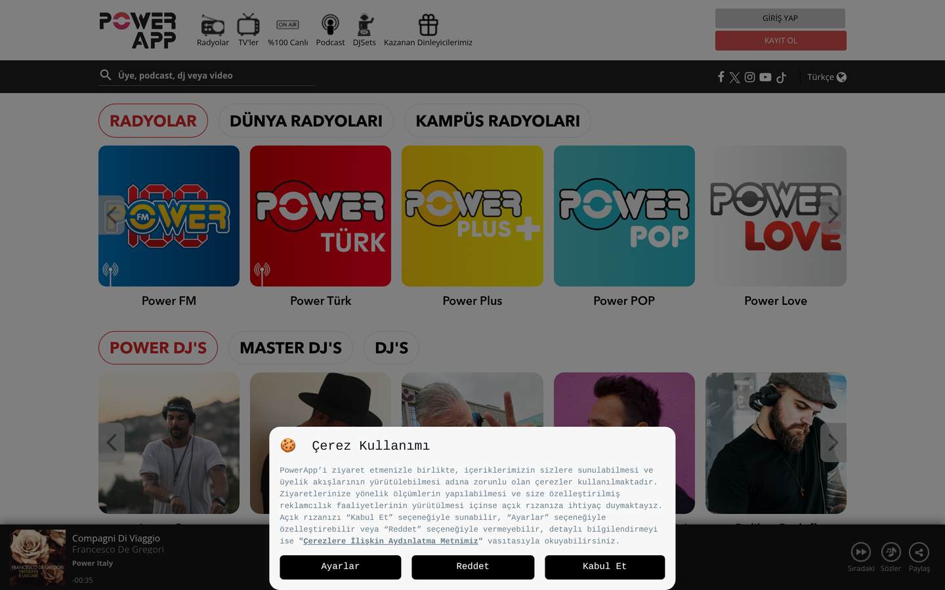Image resolution: width=945 pixels, height=590 pixels.
Task: Select the DJ'S tab
Action: coord(391,347)
